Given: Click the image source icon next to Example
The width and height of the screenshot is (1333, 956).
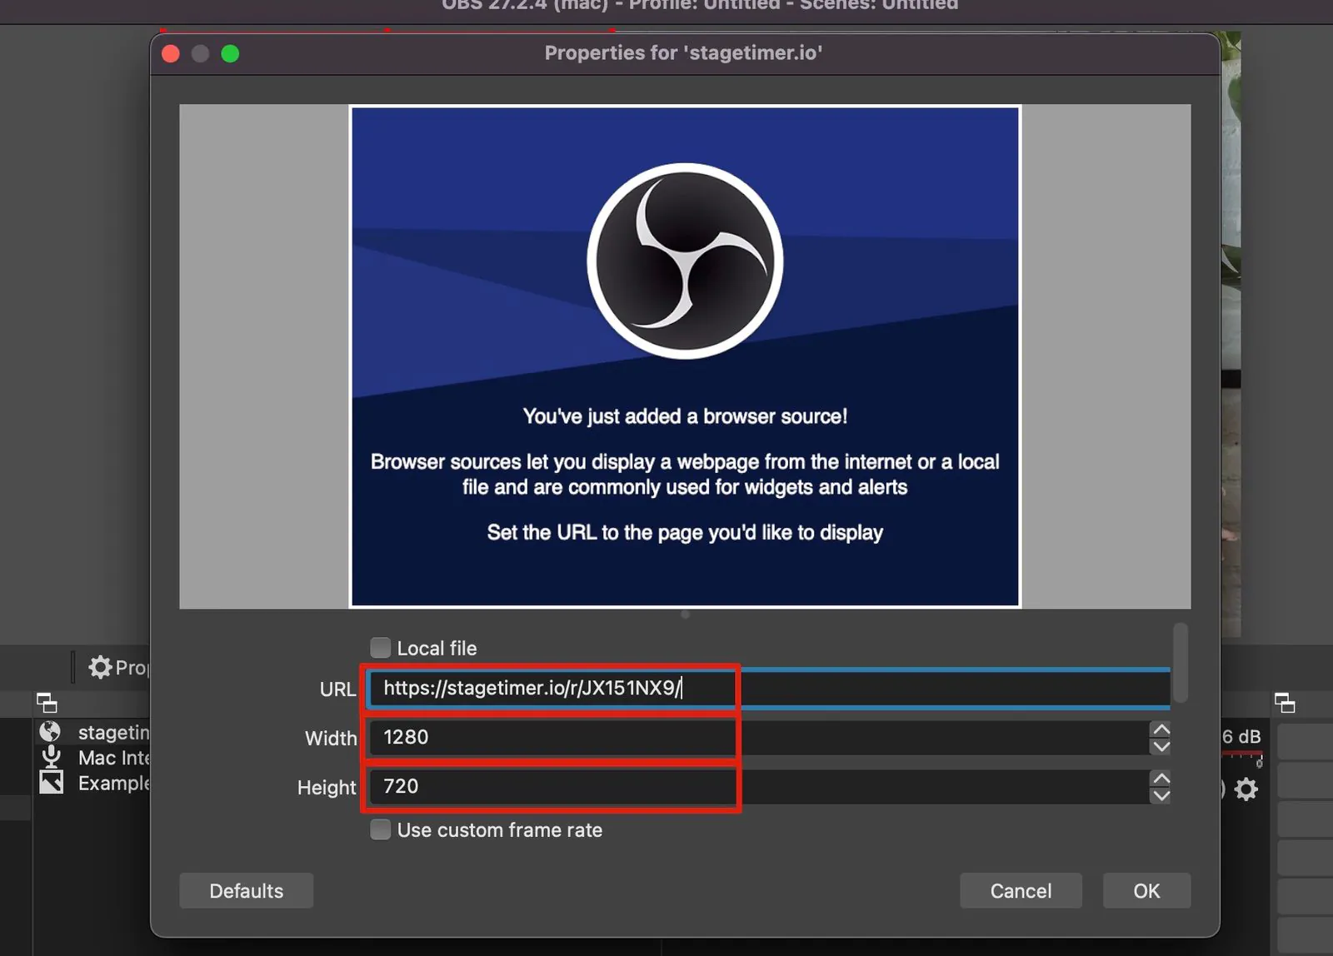Looking at the screenshot, I should tap(52, 782).
